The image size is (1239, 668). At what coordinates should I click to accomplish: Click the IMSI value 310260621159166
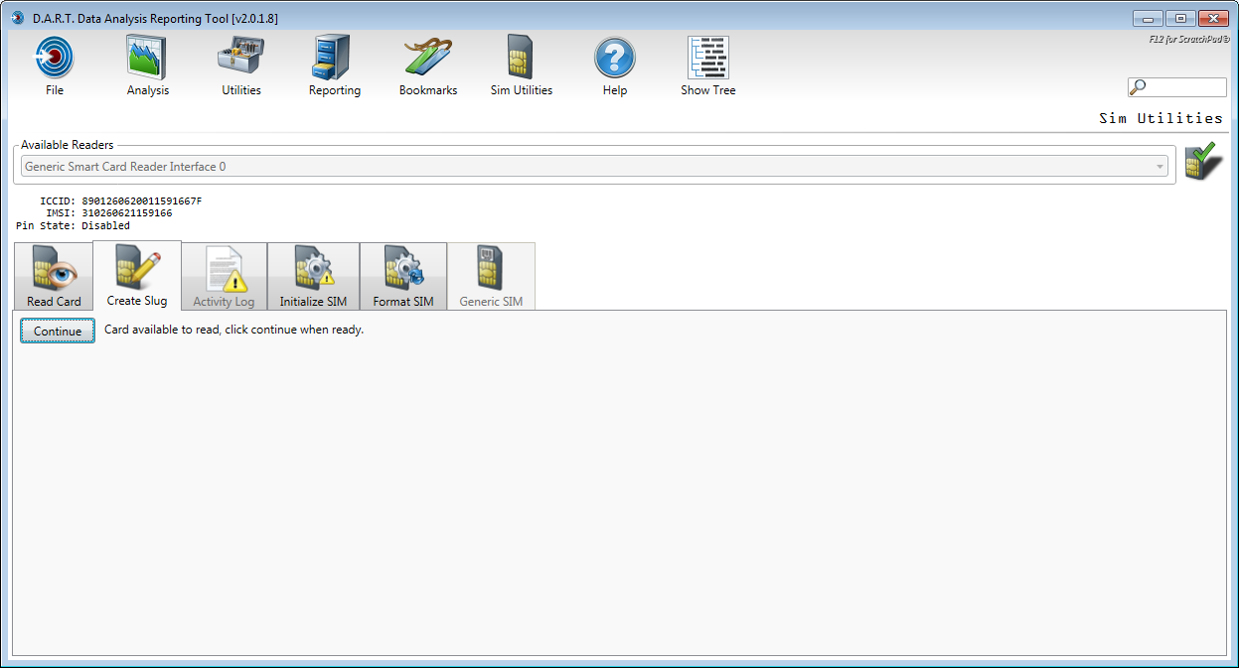coord(127,213)
